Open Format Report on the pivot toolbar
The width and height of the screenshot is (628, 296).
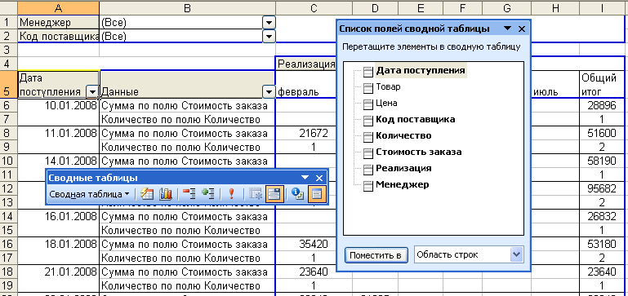click(x=147, y=194)
